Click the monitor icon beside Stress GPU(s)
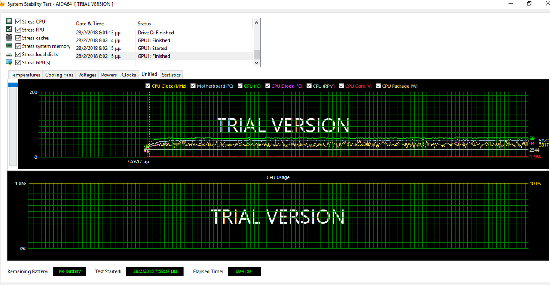Screen dimensions: 550x285 tap(9, 63)
